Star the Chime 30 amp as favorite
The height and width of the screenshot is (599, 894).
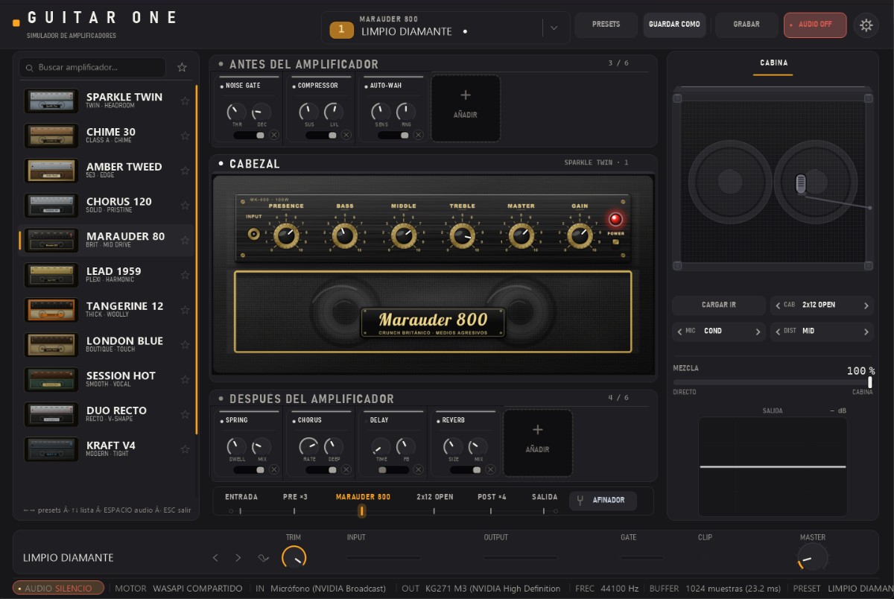pyautogui.click(x=185, y=136)
